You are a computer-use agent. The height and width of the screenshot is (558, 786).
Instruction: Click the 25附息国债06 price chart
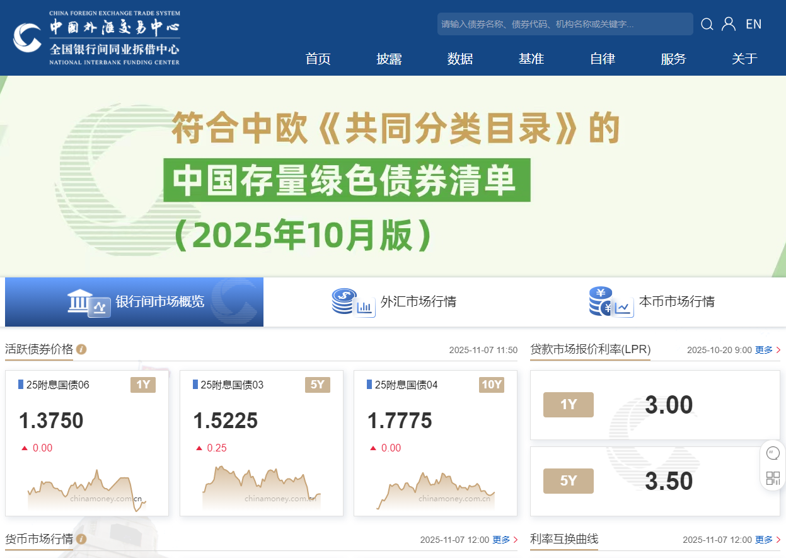(86, 489)
